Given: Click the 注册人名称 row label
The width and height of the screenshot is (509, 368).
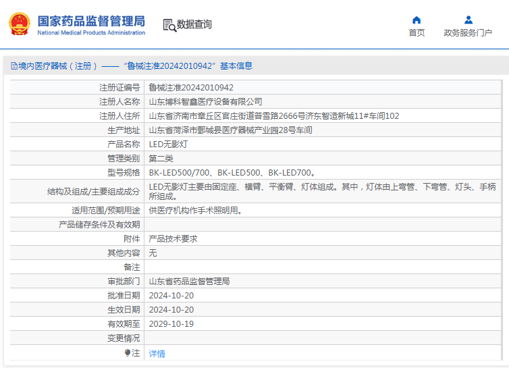Looking at the screenshot, I should (x=119, y=102).
